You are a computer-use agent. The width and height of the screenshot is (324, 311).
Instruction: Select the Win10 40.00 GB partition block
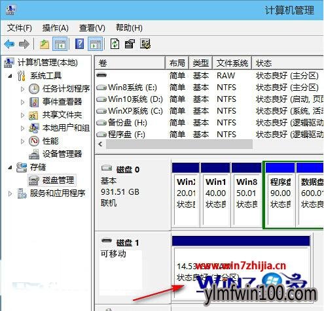215,195
